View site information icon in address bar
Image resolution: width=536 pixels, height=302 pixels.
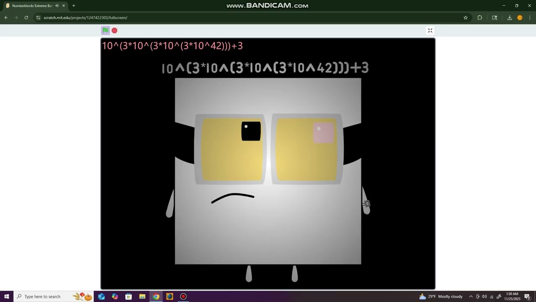coord(38,18)
